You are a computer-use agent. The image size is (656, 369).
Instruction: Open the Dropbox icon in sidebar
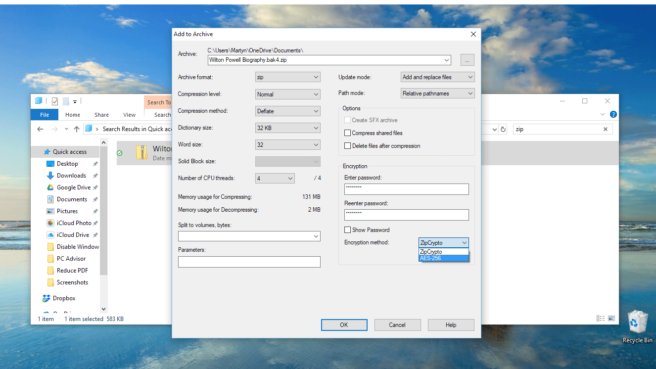[x=47, y=298]
